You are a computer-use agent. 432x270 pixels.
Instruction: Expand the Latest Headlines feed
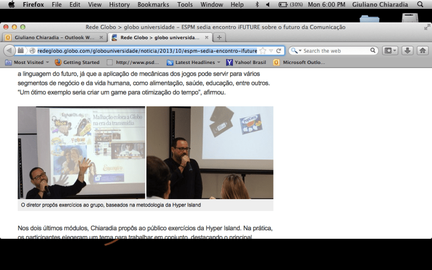pyautogui.click(x=193, y=62)
